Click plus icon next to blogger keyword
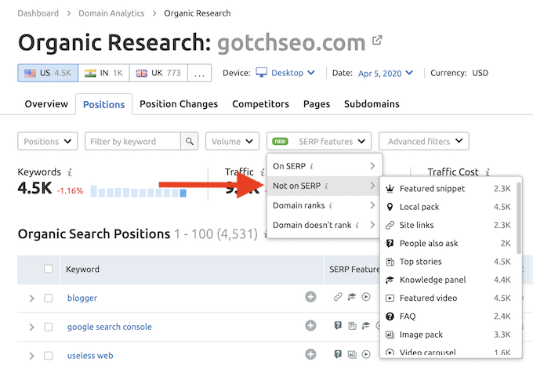Screen dimensions: 533x369 310,297
